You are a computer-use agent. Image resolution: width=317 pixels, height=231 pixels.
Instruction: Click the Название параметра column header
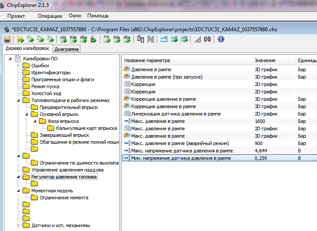(x=147, y=60)
